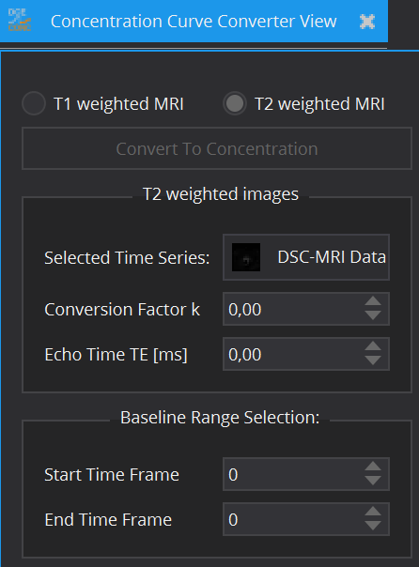Decrease the Start Time Frame value
This screenshot has width=419, height=567.
pyautogui.click(x=373, y=481)
